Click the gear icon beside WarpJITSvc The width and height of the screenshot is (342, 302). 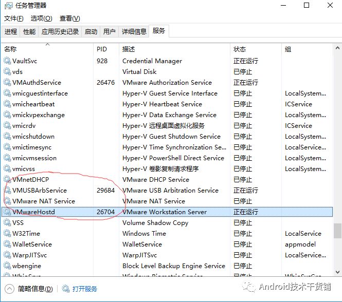click(7, 255)
